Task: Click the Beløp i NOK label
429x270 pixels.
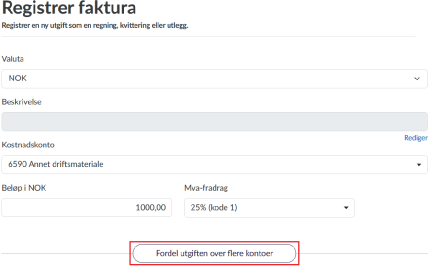Action: [x=24, y=188]
